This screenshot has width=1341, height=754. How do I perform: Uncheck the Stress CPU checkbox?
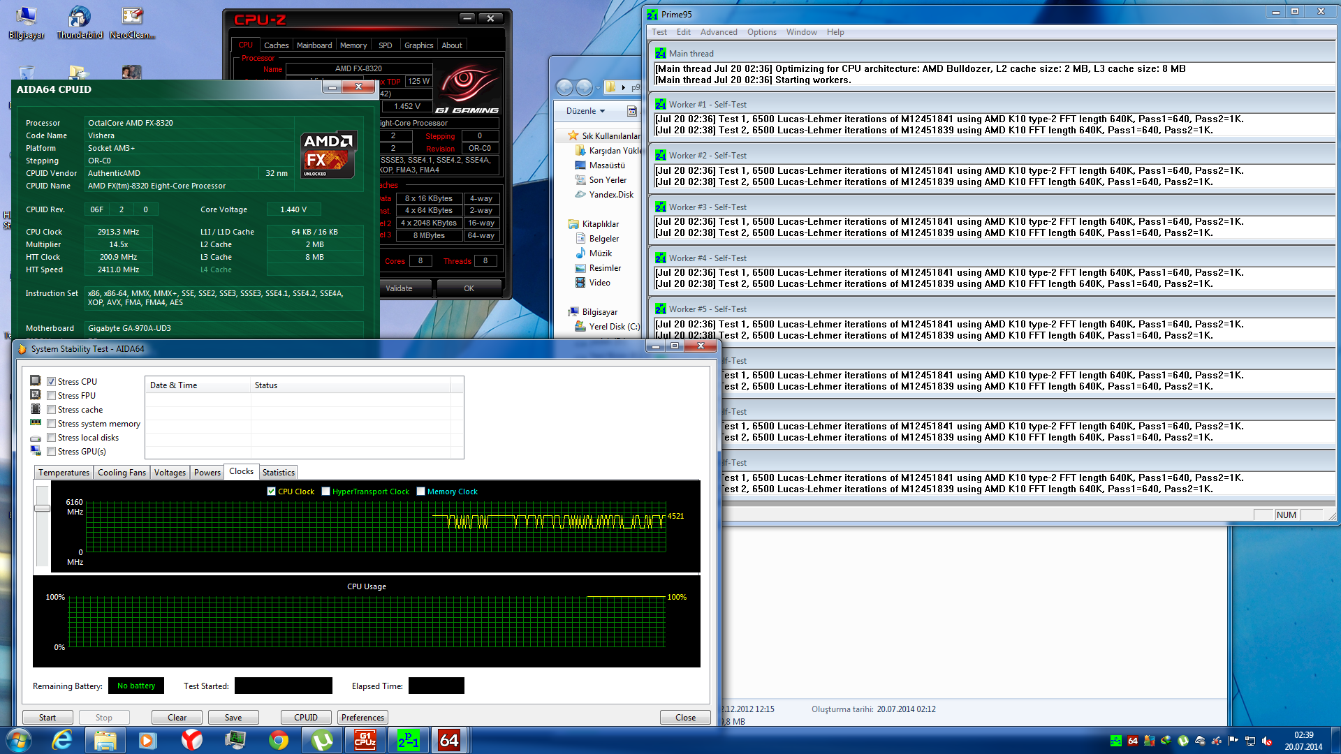pyautogui.click(x=51, y=382)
